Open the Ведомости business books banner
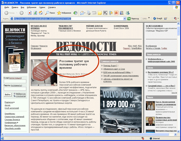 (x=15, y=49)
